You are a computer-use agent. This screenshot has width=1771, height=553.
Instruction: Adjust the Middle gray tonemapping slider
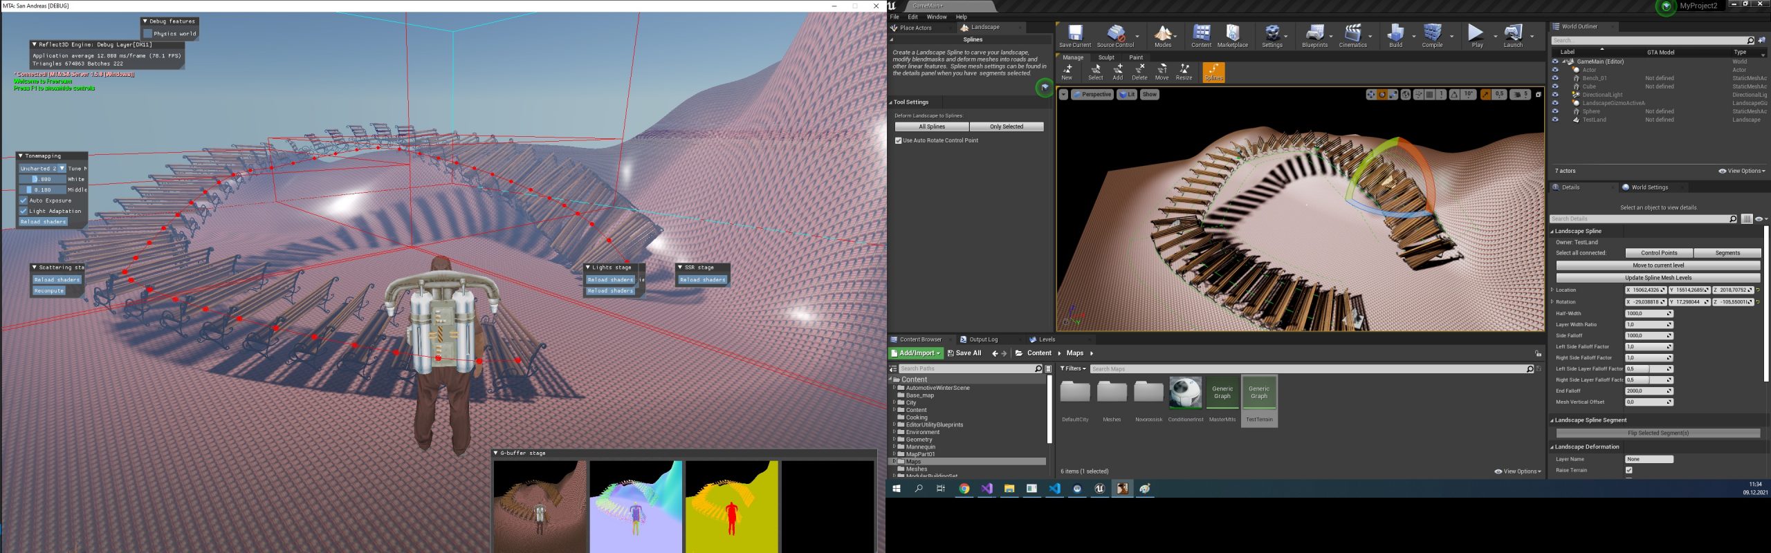tap(43, 189)
